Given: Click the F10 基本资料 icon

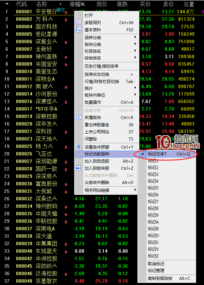Looking at the screenshot, I should (x=79, y=30).
